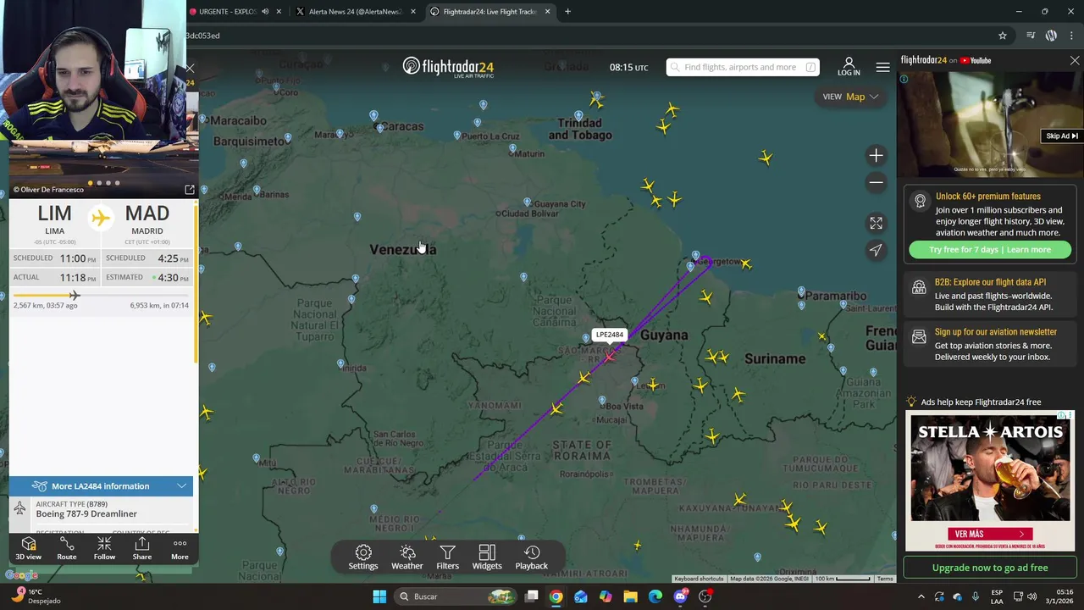Focus the Find flights search field
Screen dimensions: 1084x610
pyautogui.click(x=742, y=67)
